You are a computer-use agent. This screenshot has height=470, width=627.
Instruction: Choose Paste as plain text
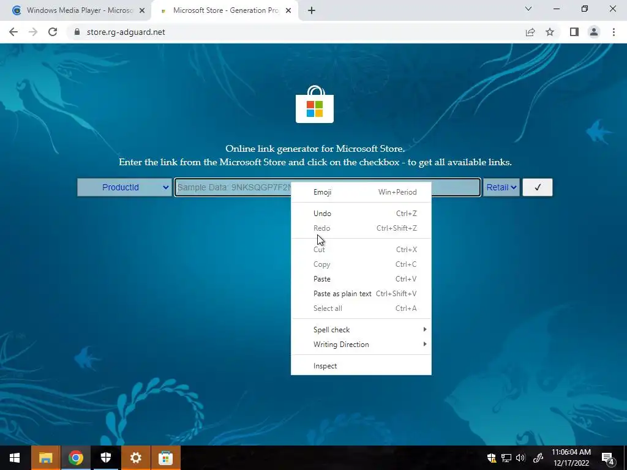361,294
